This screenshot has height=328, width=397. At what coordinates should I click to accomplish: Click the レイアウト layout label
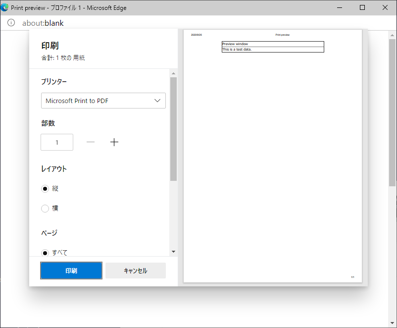click(x=54, y=169)
